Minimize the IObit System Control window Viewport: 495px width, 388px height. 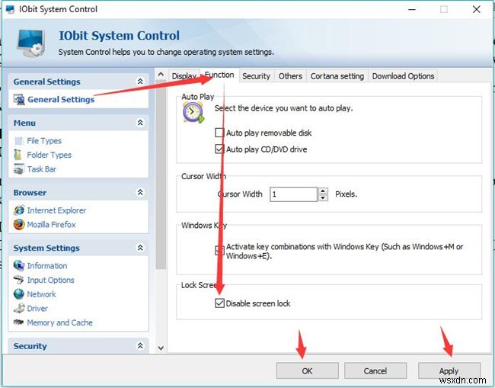(412, 9)
